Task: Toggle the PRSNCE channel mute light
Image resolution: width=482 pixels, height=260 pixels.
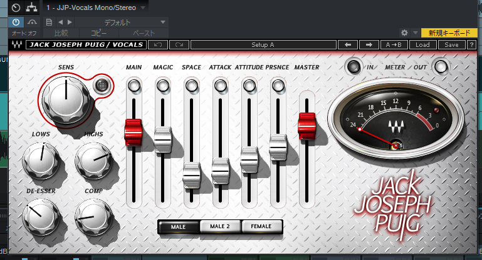Action: coord(278,86)
